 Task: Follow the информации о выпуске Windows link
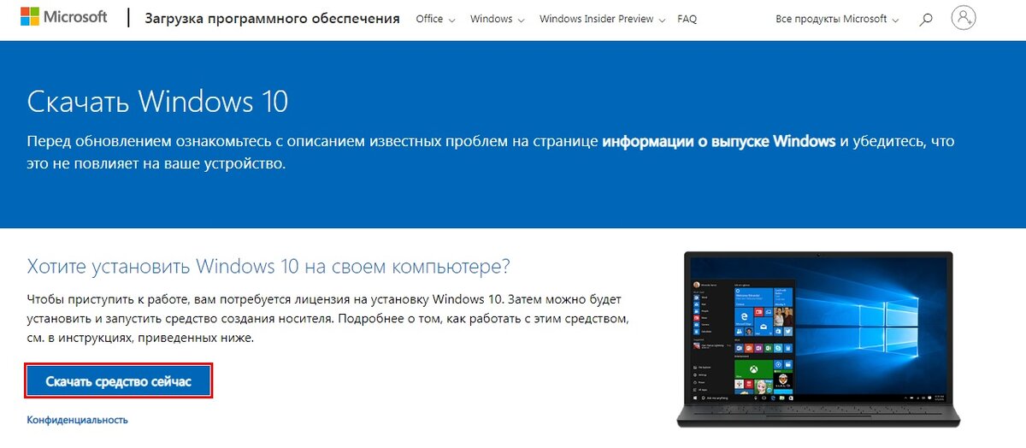click(718, 141)
